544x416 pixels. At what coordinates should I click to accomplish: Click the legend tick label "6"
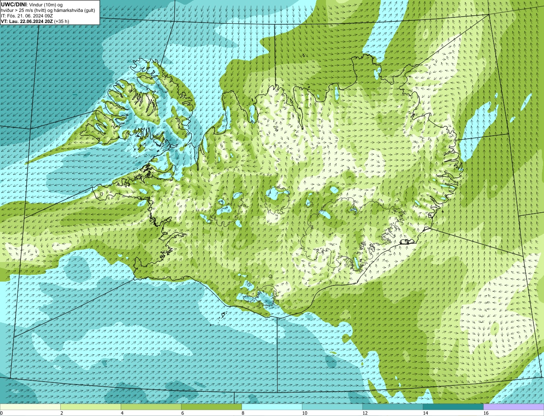[183, 413]
